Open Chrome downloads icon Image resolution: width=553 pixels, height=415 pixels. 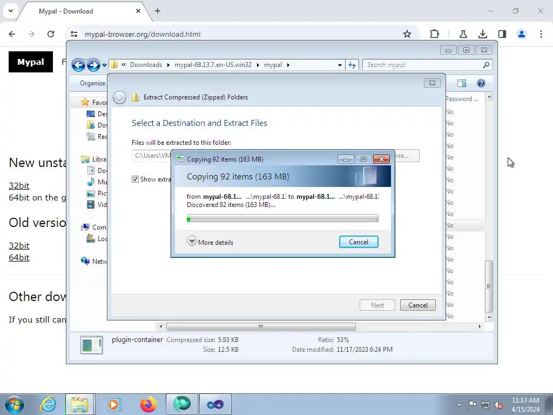[482, 34]
